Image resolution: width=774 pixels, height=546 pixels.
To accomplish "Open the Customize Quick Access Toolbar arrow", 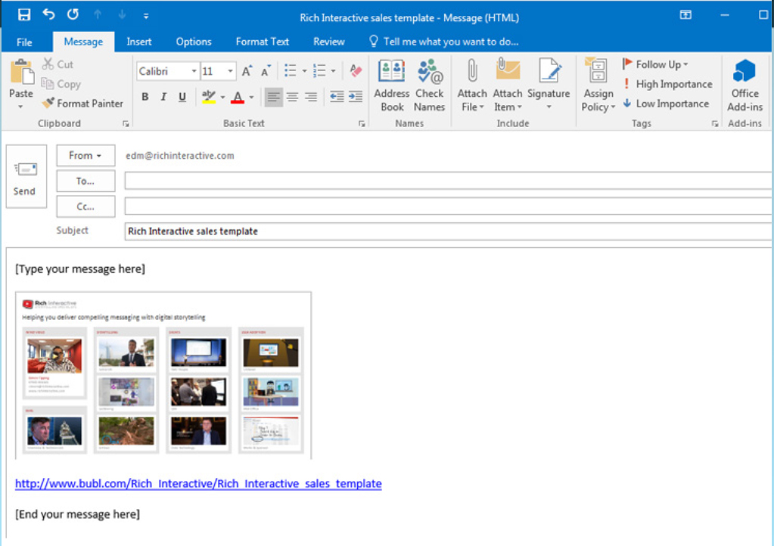I will coord(145,16).
